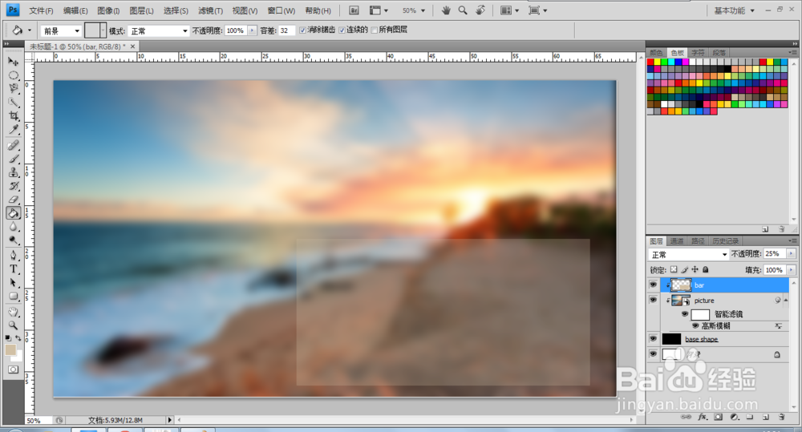Image resolution: width=802 pixels, height=432 pixels.
Task: Open the workspace (基本功能) dropdown
Action: tap(734, 10)
